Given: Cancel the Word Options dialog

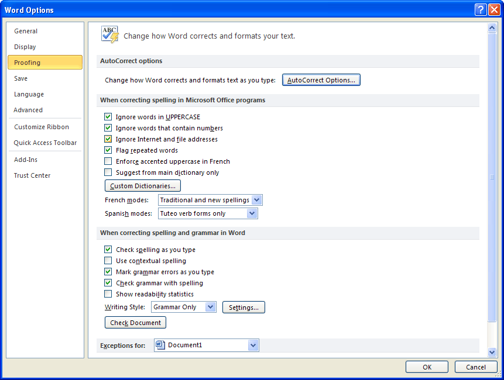Looking at the screenshot, I should (x=476, y=367).
